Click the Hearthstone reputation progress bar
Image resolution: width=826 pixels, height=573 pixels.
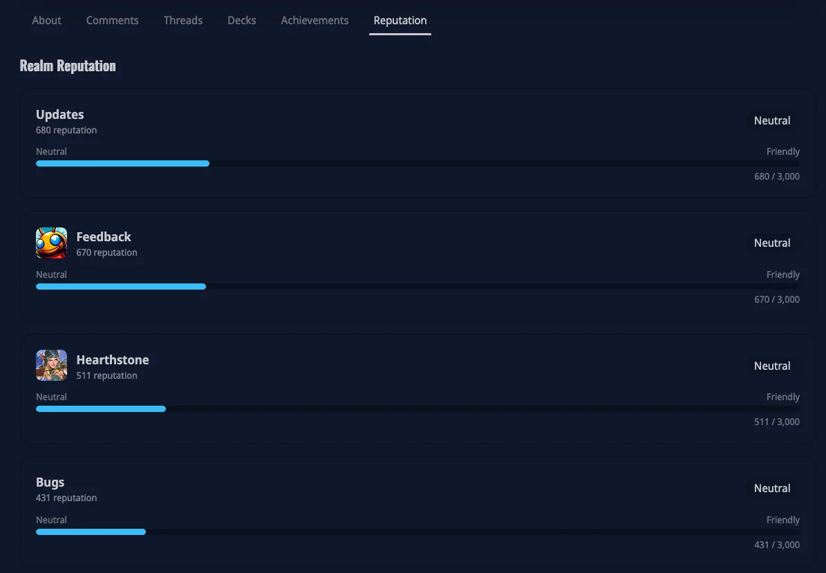point(417,409)
